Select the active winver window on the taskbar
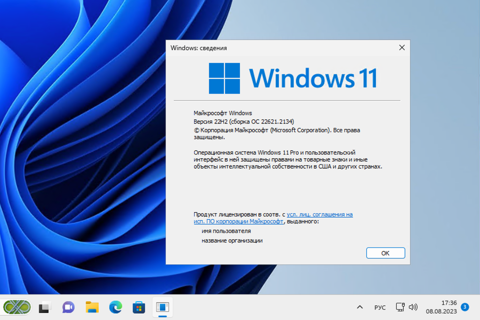This screenshot has height=320, width=480. point(162,307)
